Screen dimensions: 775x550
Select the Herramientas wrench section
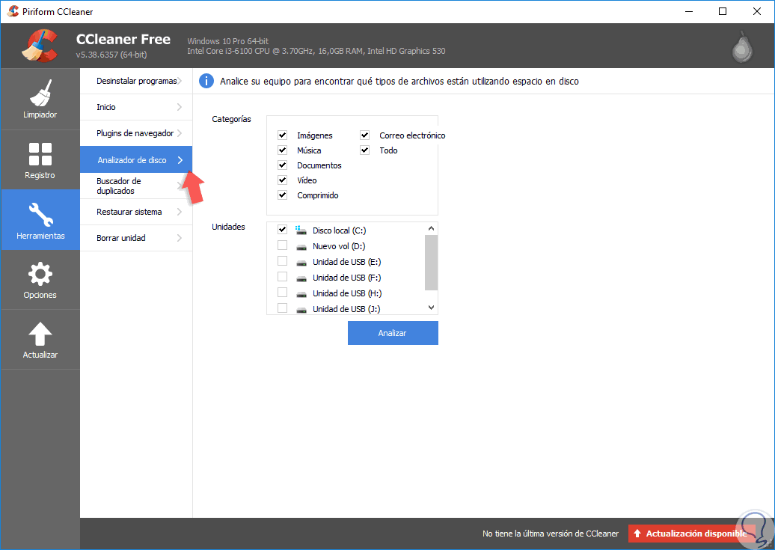pos(40,220)
